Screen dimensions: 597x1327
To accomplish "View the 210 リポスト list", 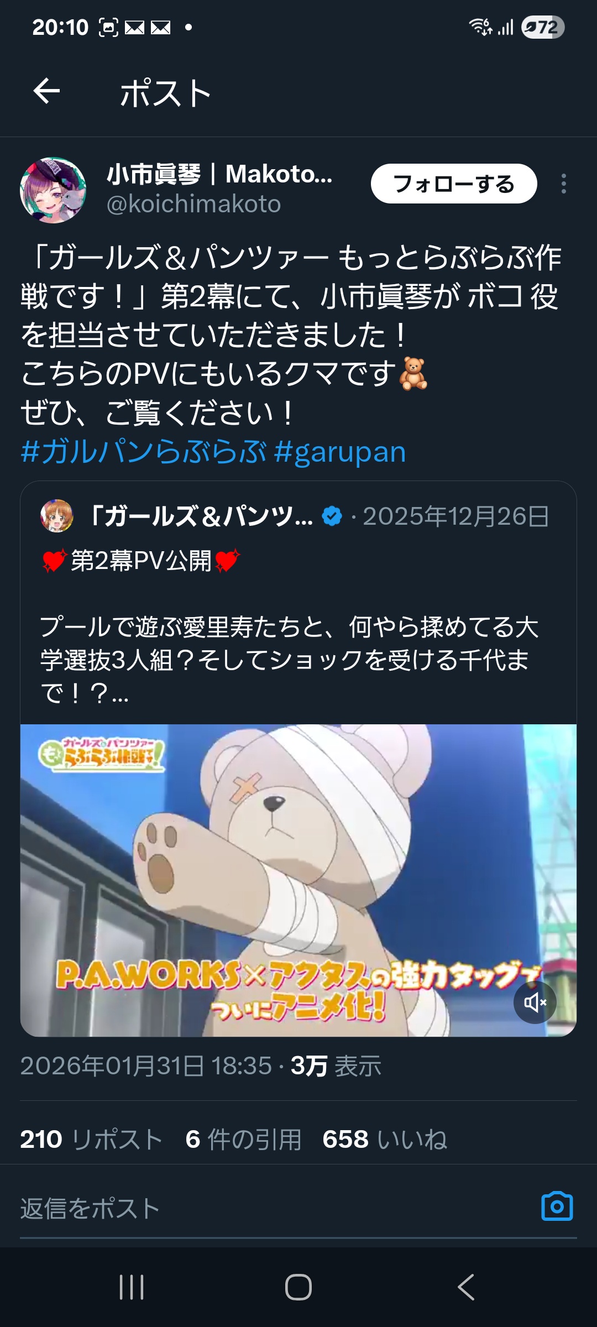I will coord(91,1140).
